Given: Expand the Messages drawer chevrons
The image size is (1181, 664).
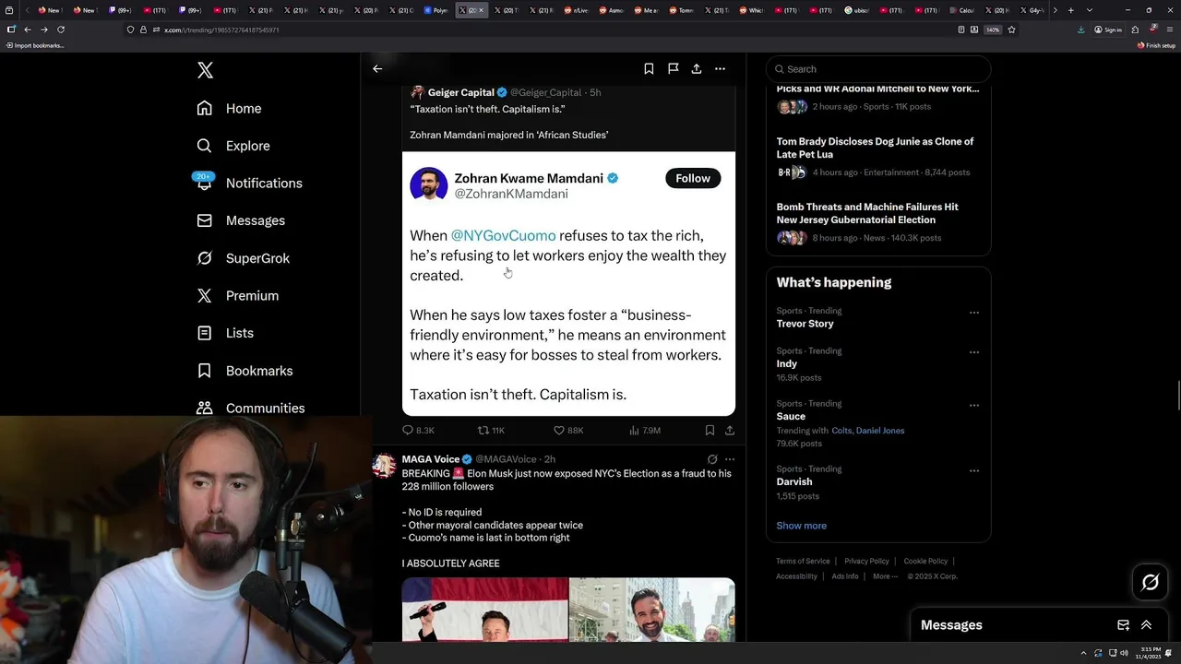Looking at the screenshot, I should click(1146, 625).
